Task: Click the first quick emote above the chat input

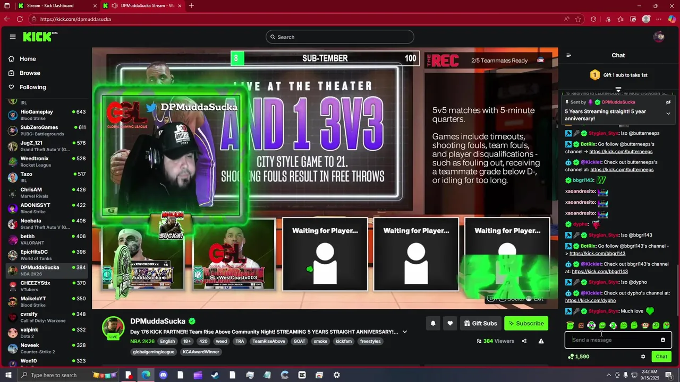Action: pos(570,325)
